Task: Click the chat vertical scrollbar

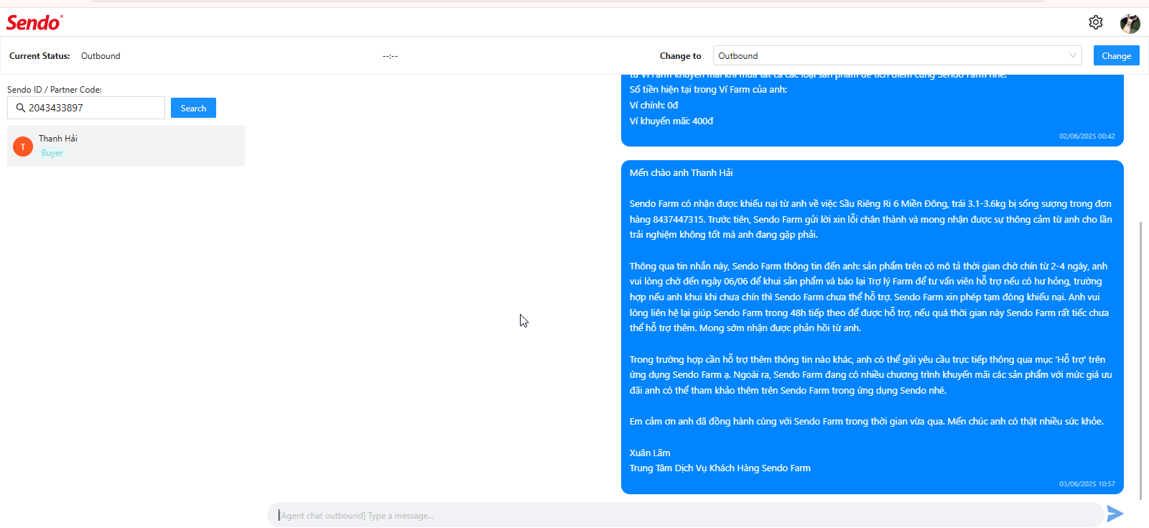Action: tap(1140, 359)
